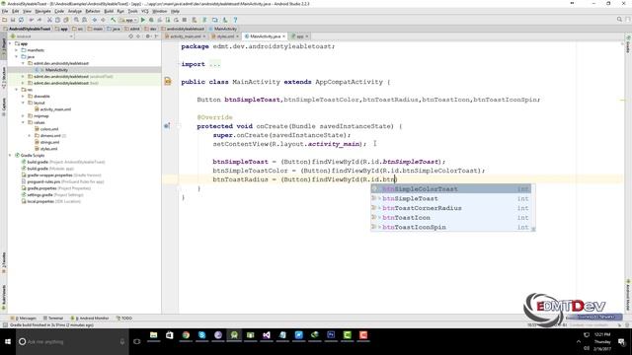Select btnToastIconSpin in autocomplete list
The height and width of the screenshot is (355, 632).
450,227
